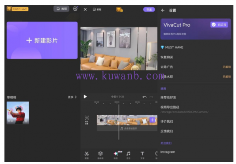
Task: Click the living room video preview
Action: coord(119,49)
